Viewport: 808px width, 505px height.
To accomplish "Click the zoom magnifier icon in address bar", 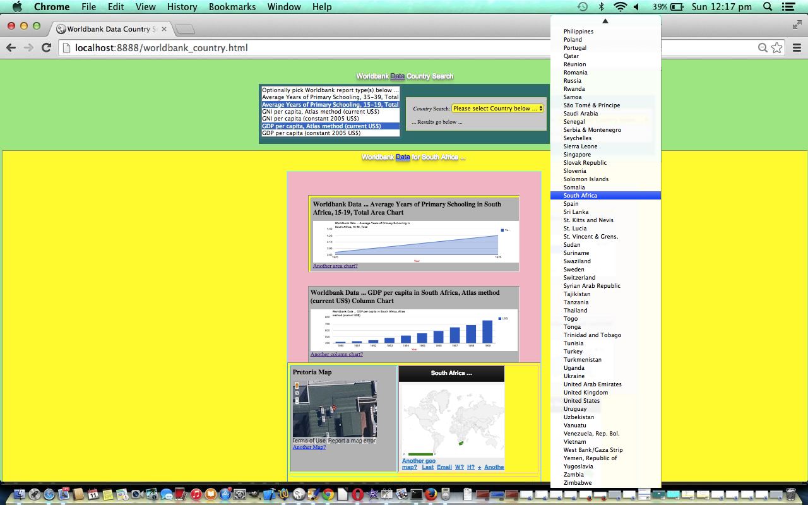I will click(x=763, y=48).
